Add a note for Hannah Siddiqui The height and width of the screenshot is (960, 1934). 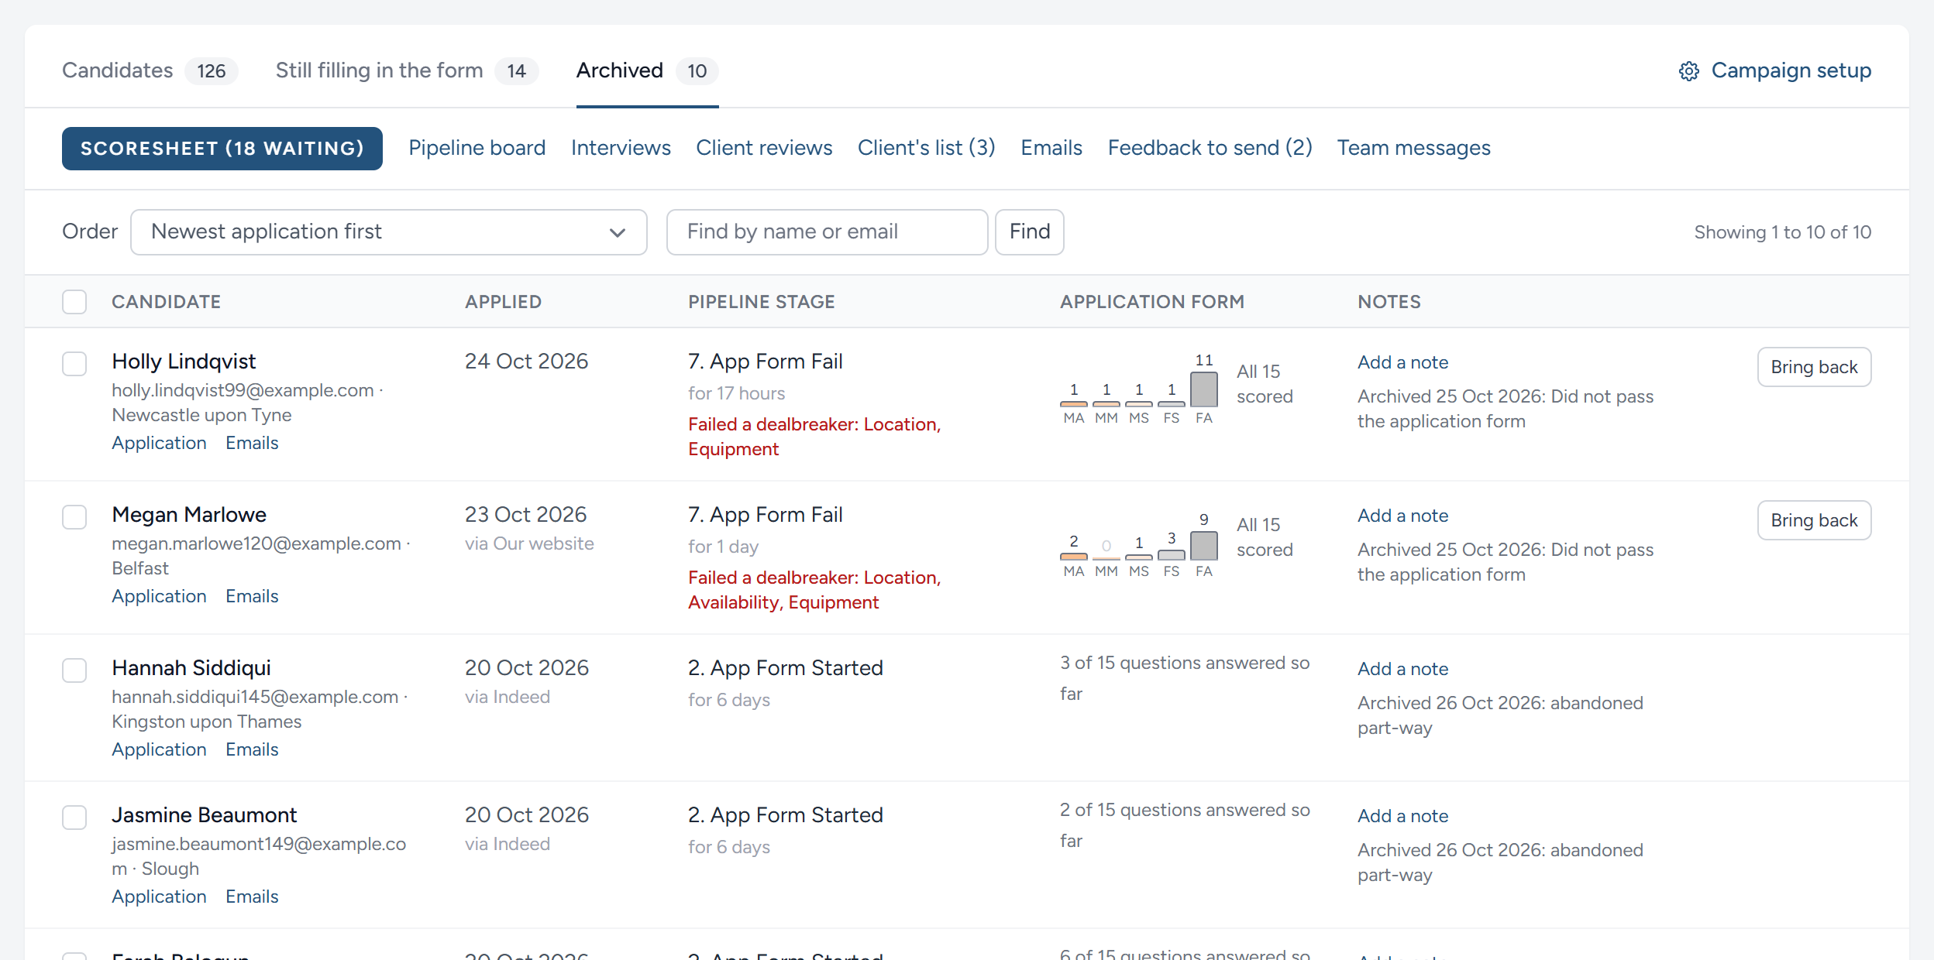pos(1402,669)
